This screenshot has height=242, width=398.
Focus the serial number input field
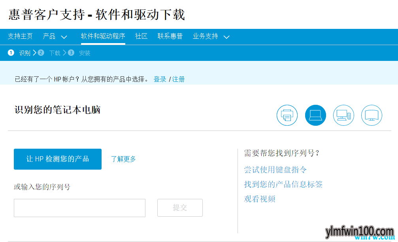click(x=80, y=208)
